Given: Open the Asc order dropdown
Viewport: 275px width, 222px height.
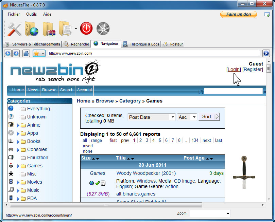Looking at the screenshot, I should (187, 117).
